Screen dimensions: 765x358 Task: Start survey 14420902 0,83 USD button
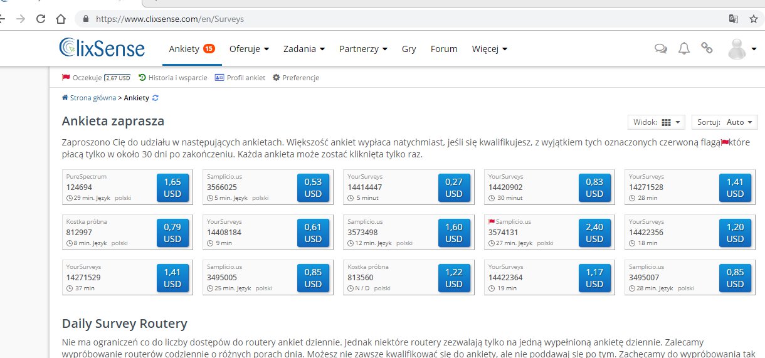[594, 187]
